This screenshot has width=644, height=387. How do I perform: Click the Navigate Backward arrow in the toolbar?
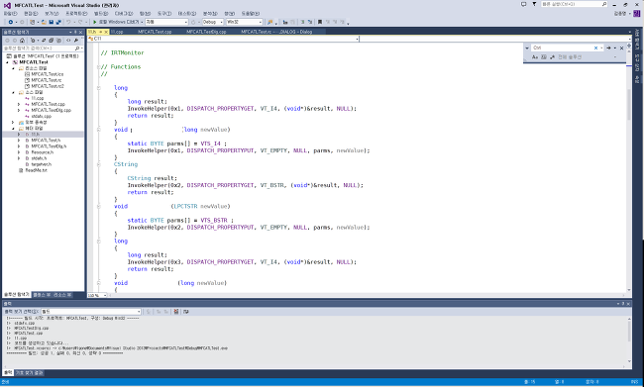coord(11,22)
